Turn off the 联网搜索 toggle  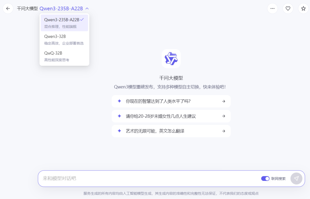click(x=265, y=179)
